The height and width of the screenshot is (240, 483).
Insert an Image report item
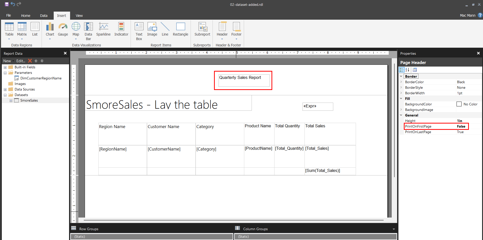click(x=152, y=29)
